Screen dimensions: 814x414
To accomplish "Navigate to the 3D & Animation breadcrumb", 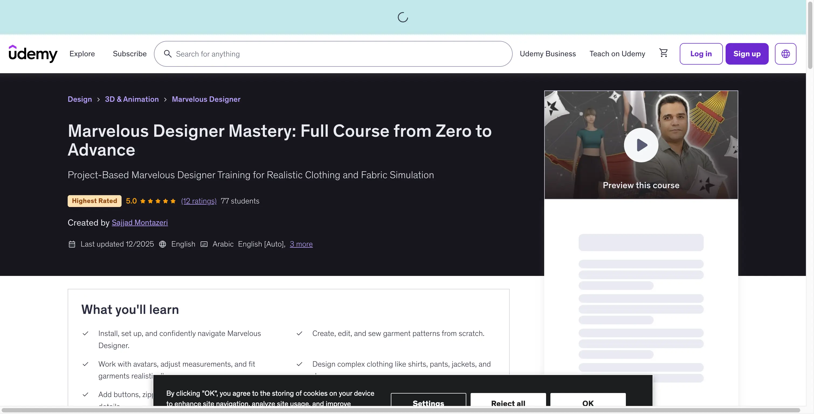I will pos(132,99).
